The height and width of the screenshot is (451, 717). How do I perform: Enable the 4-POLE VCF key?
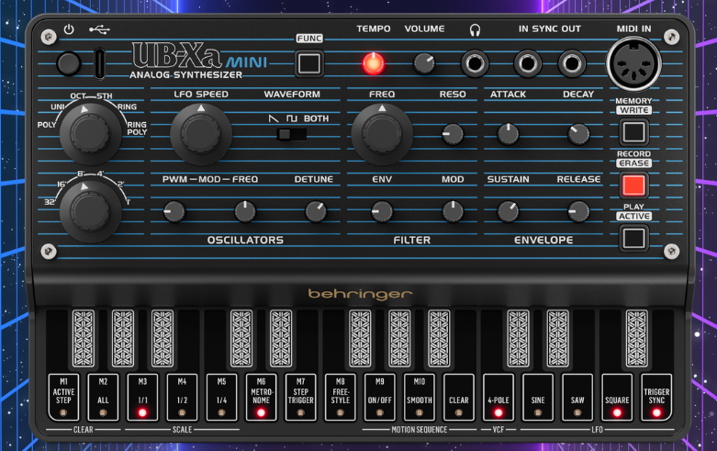[499, 396]
